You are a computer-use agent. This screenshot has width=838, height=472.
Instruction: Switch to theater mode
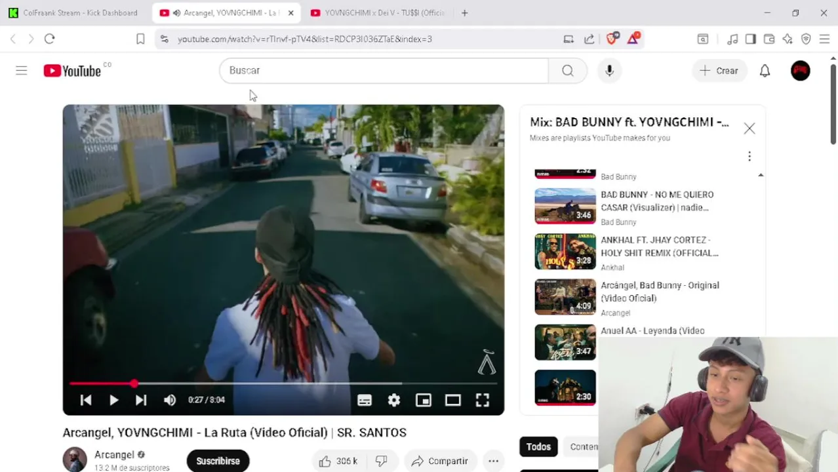[x=453, y=400]
